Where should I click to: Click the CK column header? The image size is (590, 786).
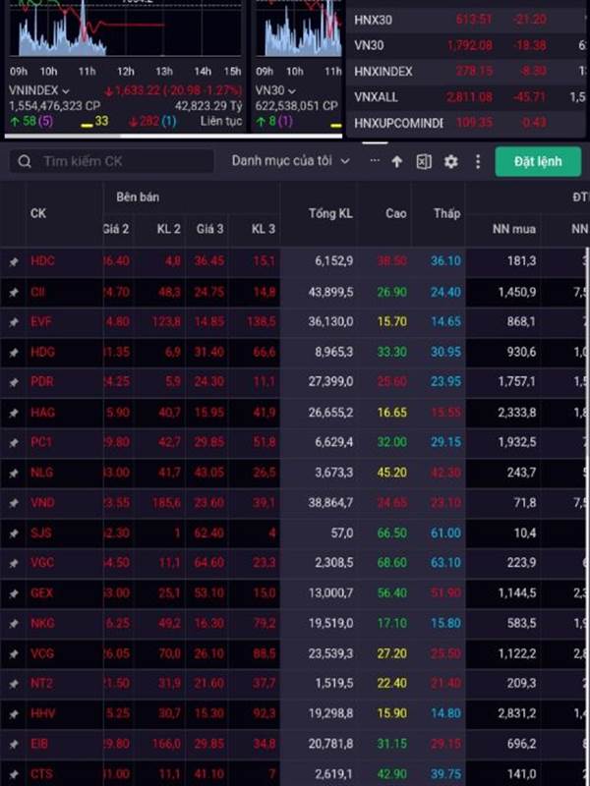(38, 213)
